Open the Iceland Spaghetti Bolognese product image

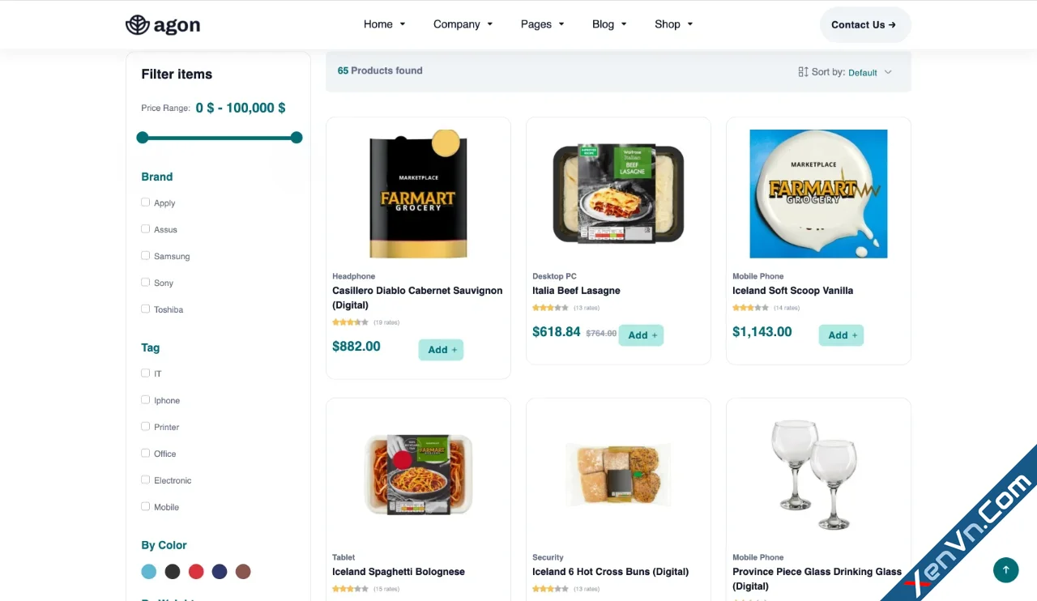tap(418, 474)
